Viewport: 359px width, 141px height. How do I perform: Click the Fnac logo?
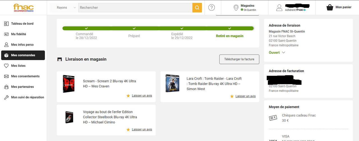(23, 8)
